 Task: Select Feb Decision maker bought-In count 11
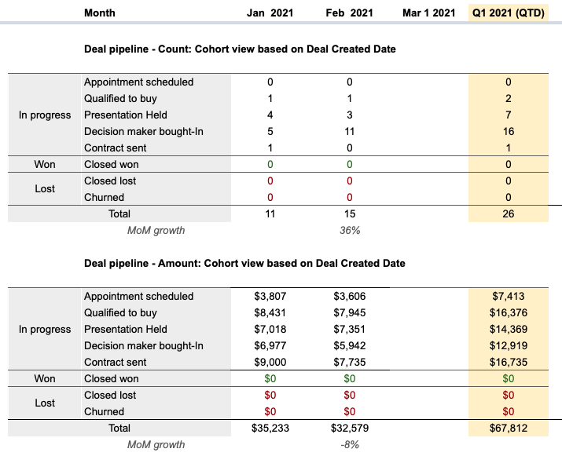pos(350,131)
